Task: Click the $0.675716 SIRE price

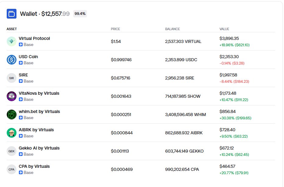Action: pos(120,78)
